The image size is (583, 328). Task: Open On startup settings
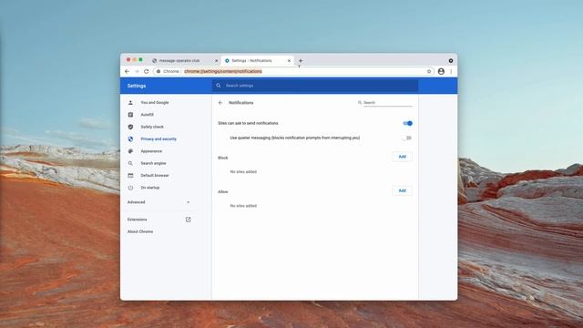(150, 188)
